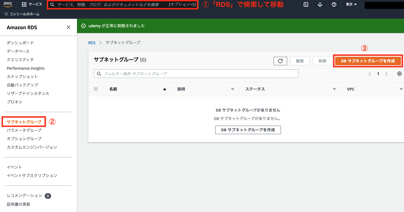Open クエリエディタ in the sidebar

pyautogui.click(x=20, y=60)
